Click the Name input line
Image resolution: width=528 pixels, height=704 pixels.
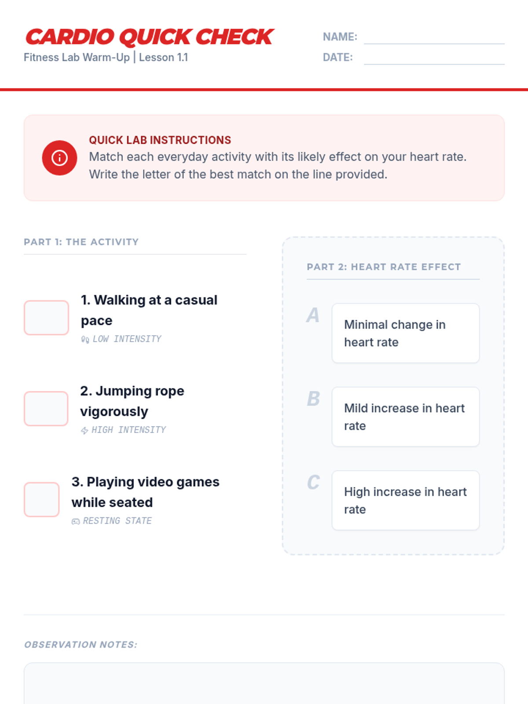point(434,37)
